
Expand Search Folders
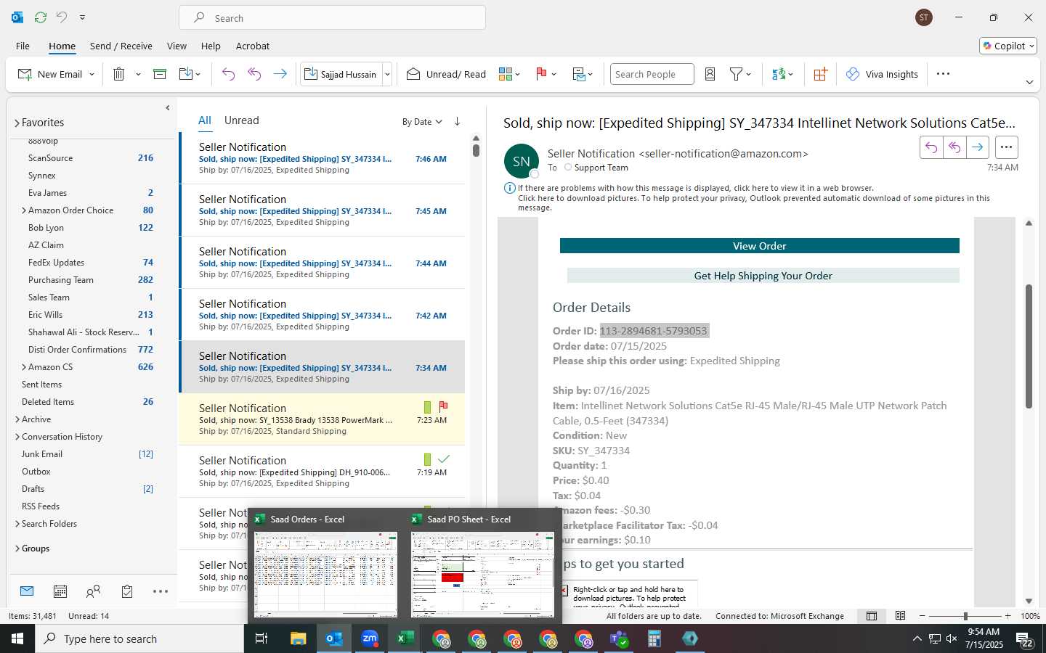coord(17,524)
